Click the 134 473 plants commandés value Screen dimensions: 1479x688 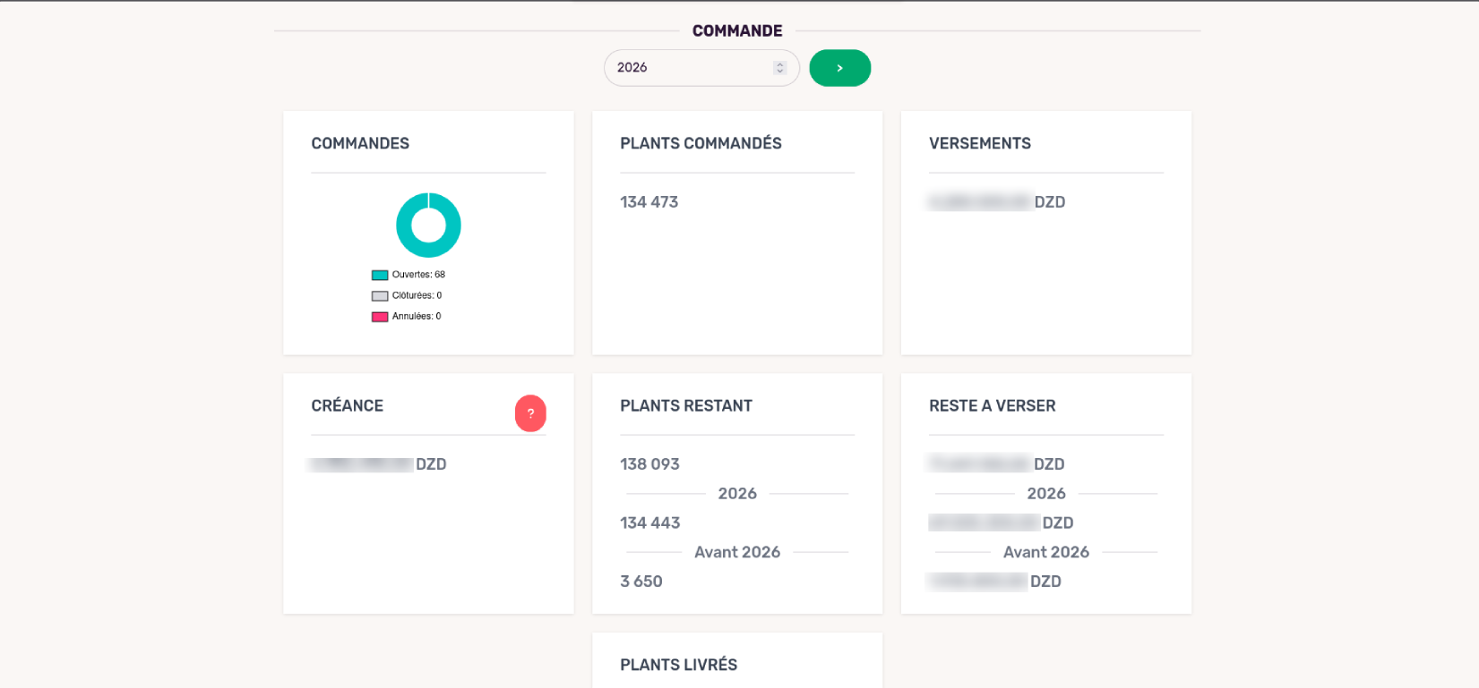click(649, 201)
